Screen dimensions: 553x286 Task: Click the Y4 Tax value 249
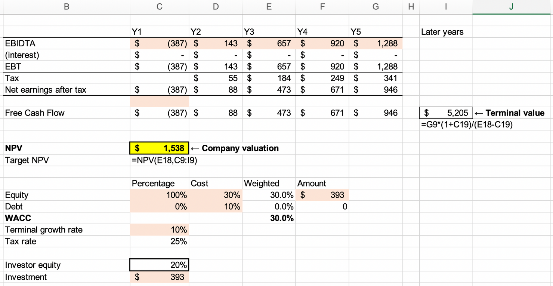[322, 78]
